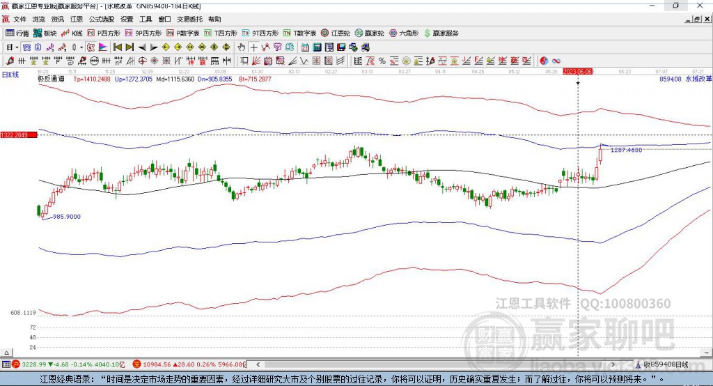Jump to last bar icon
713x386 pixels.
click(130, 47)
